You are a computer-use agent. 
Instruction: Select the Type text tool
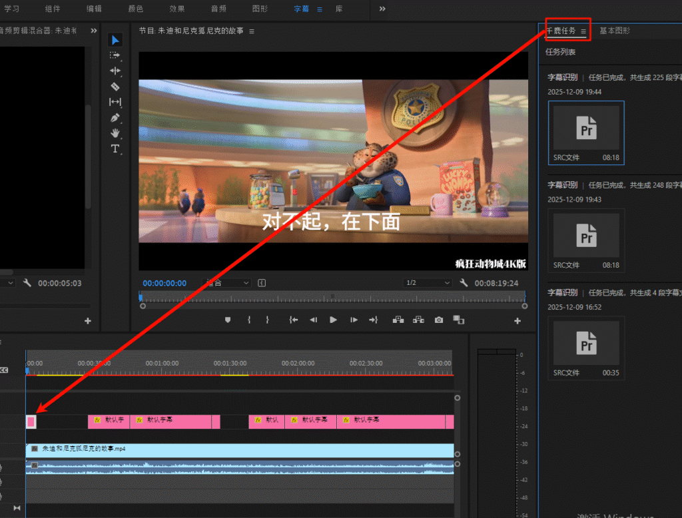click(115, 148)
